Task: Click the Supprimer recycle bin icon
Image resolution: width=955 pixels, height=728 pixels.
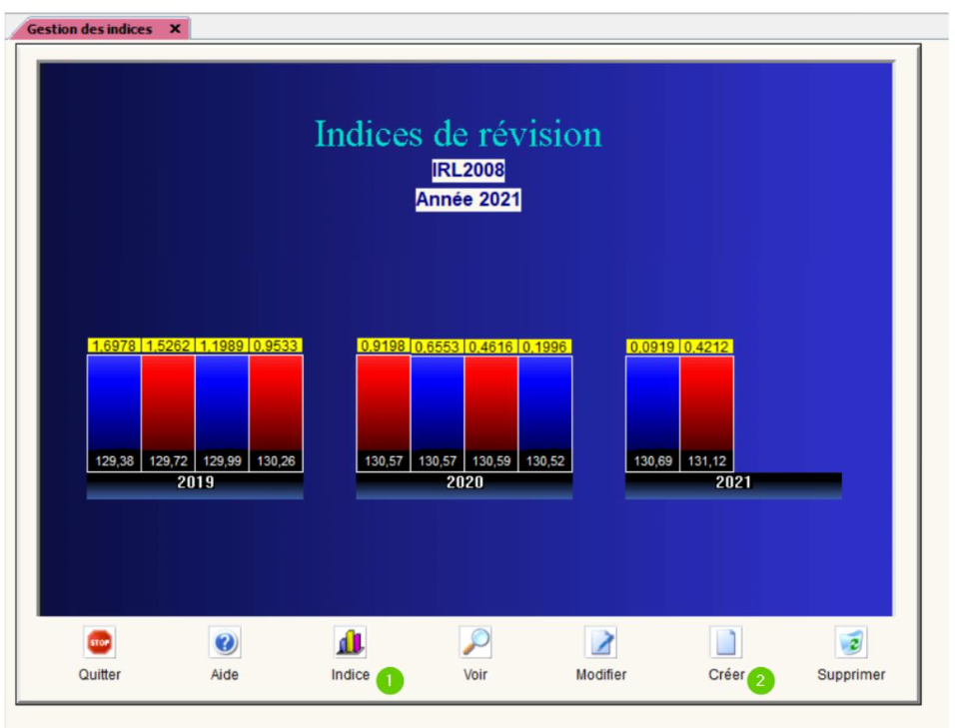Action: tap(851, 642)
